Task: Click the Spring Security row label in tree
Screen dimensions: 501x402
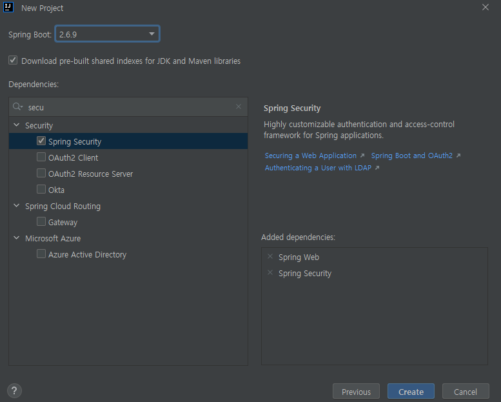Action: point(75,142)
